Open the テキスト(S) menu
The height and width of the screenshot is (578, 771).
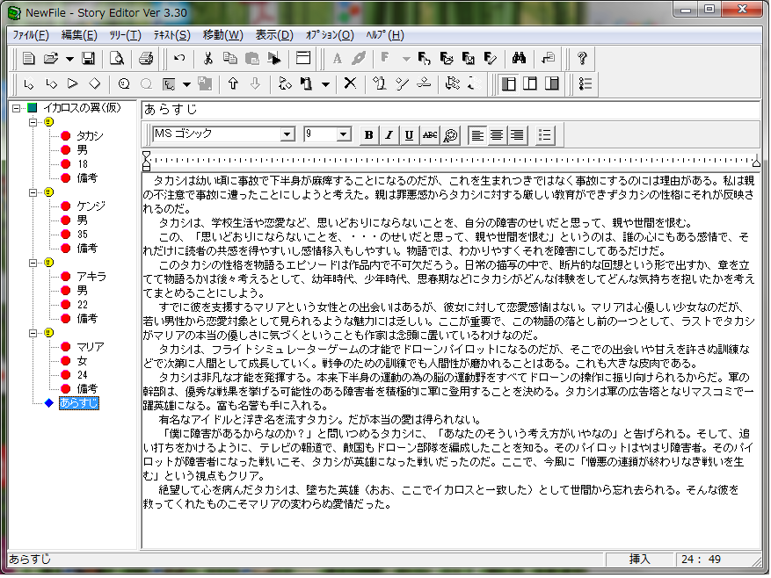(171, 35)
